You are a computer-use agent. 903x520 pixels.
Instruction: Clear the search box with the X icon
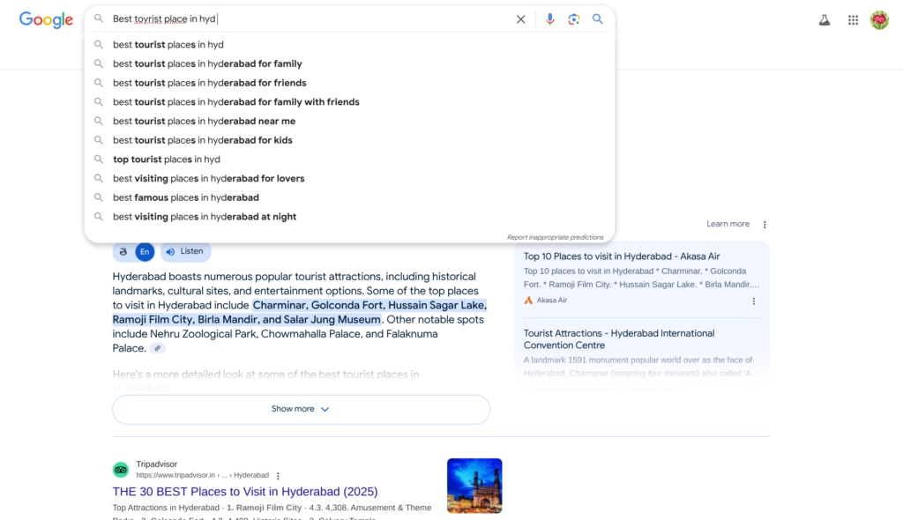click(520, 19)
